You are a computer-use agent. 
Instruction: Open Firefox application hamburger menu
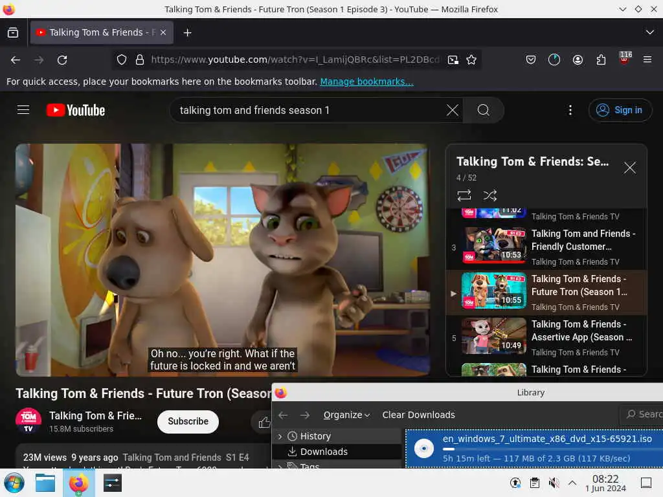coord(647,60)
